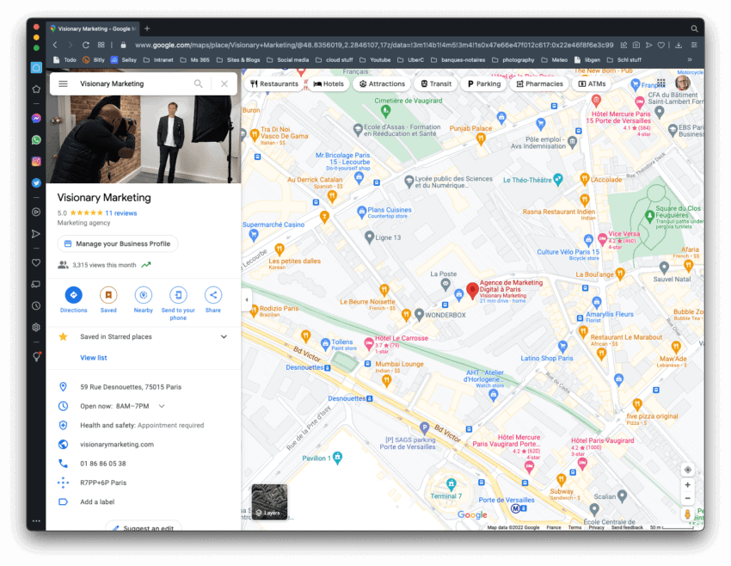Open a new browser tab with plus
Image resolution: width=731 pixels, height=566 pixels.
(x=147, y=28)
